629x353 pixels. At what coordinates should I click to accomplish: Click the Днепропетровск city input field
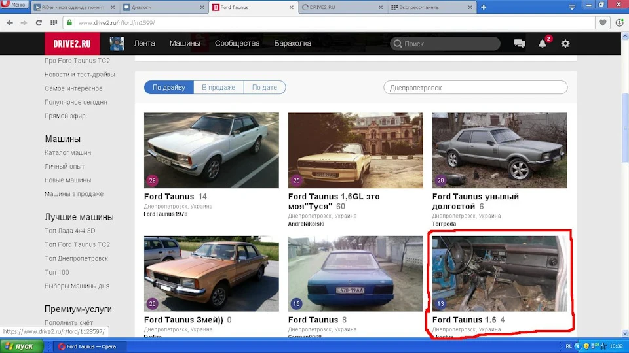[x=476, y=87]
